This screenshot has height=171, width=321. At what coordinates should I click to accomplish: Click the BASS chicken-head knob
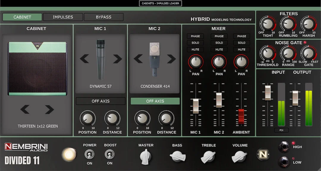[x=177, y=157]
